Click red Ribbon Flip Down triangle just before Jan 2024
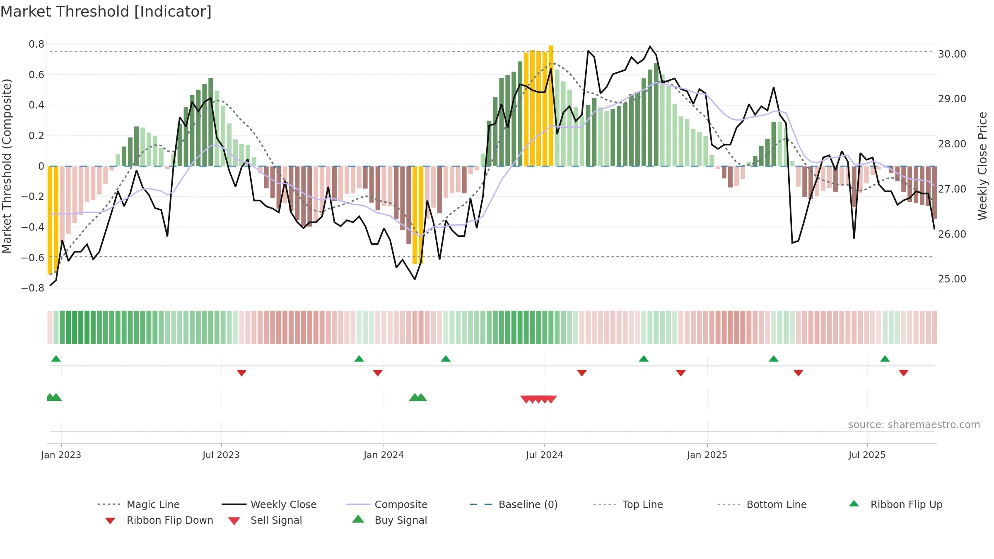The height and width of the screenshot is (559, 994). (377, 373)
